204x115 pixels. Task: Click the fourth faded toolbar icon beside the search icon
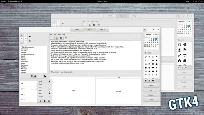tap(66, 38)
